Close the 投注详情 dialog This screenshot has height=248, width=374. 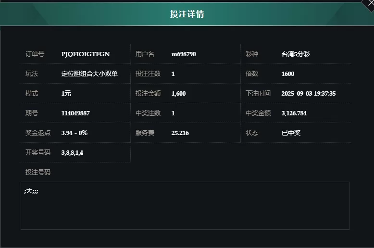(370, 3)
